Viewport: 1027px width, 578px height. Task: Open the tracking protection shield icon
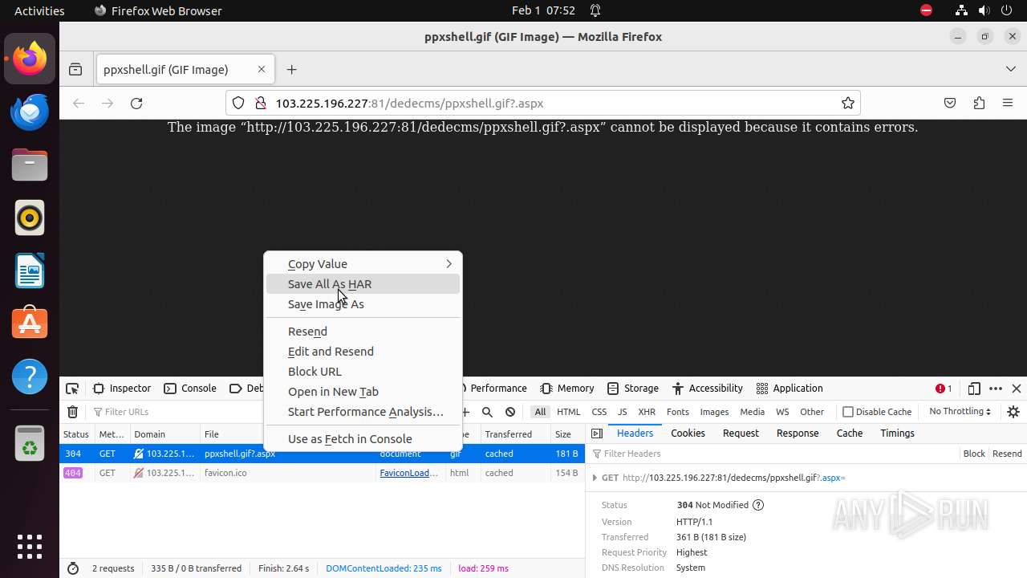click(x=238, y=103)
